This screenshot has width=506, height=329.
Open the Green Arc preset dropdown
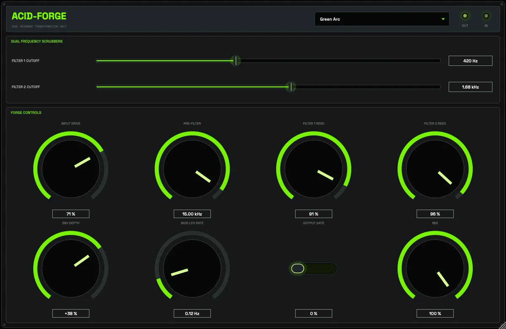[x=382, y=19]
